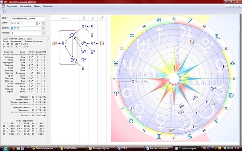This screenshot has height=161, width=242.
Task: Click the name input field
Action: (27, 19)
